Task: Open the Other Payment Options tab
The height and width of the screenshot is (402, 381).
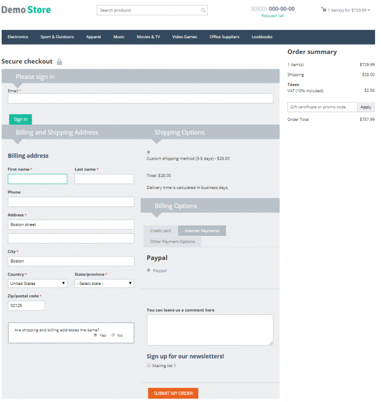Action: (x=173, y=241)
